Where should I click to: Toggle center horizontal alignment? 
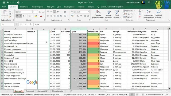pyautogui.click(x=51, y=16)
